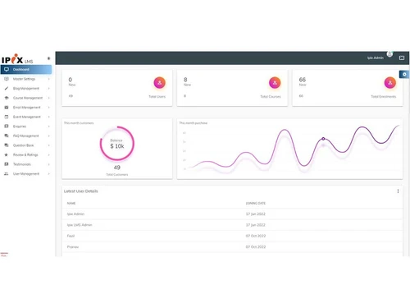Click the JOINING DATE column header

[x=256, y=203]
